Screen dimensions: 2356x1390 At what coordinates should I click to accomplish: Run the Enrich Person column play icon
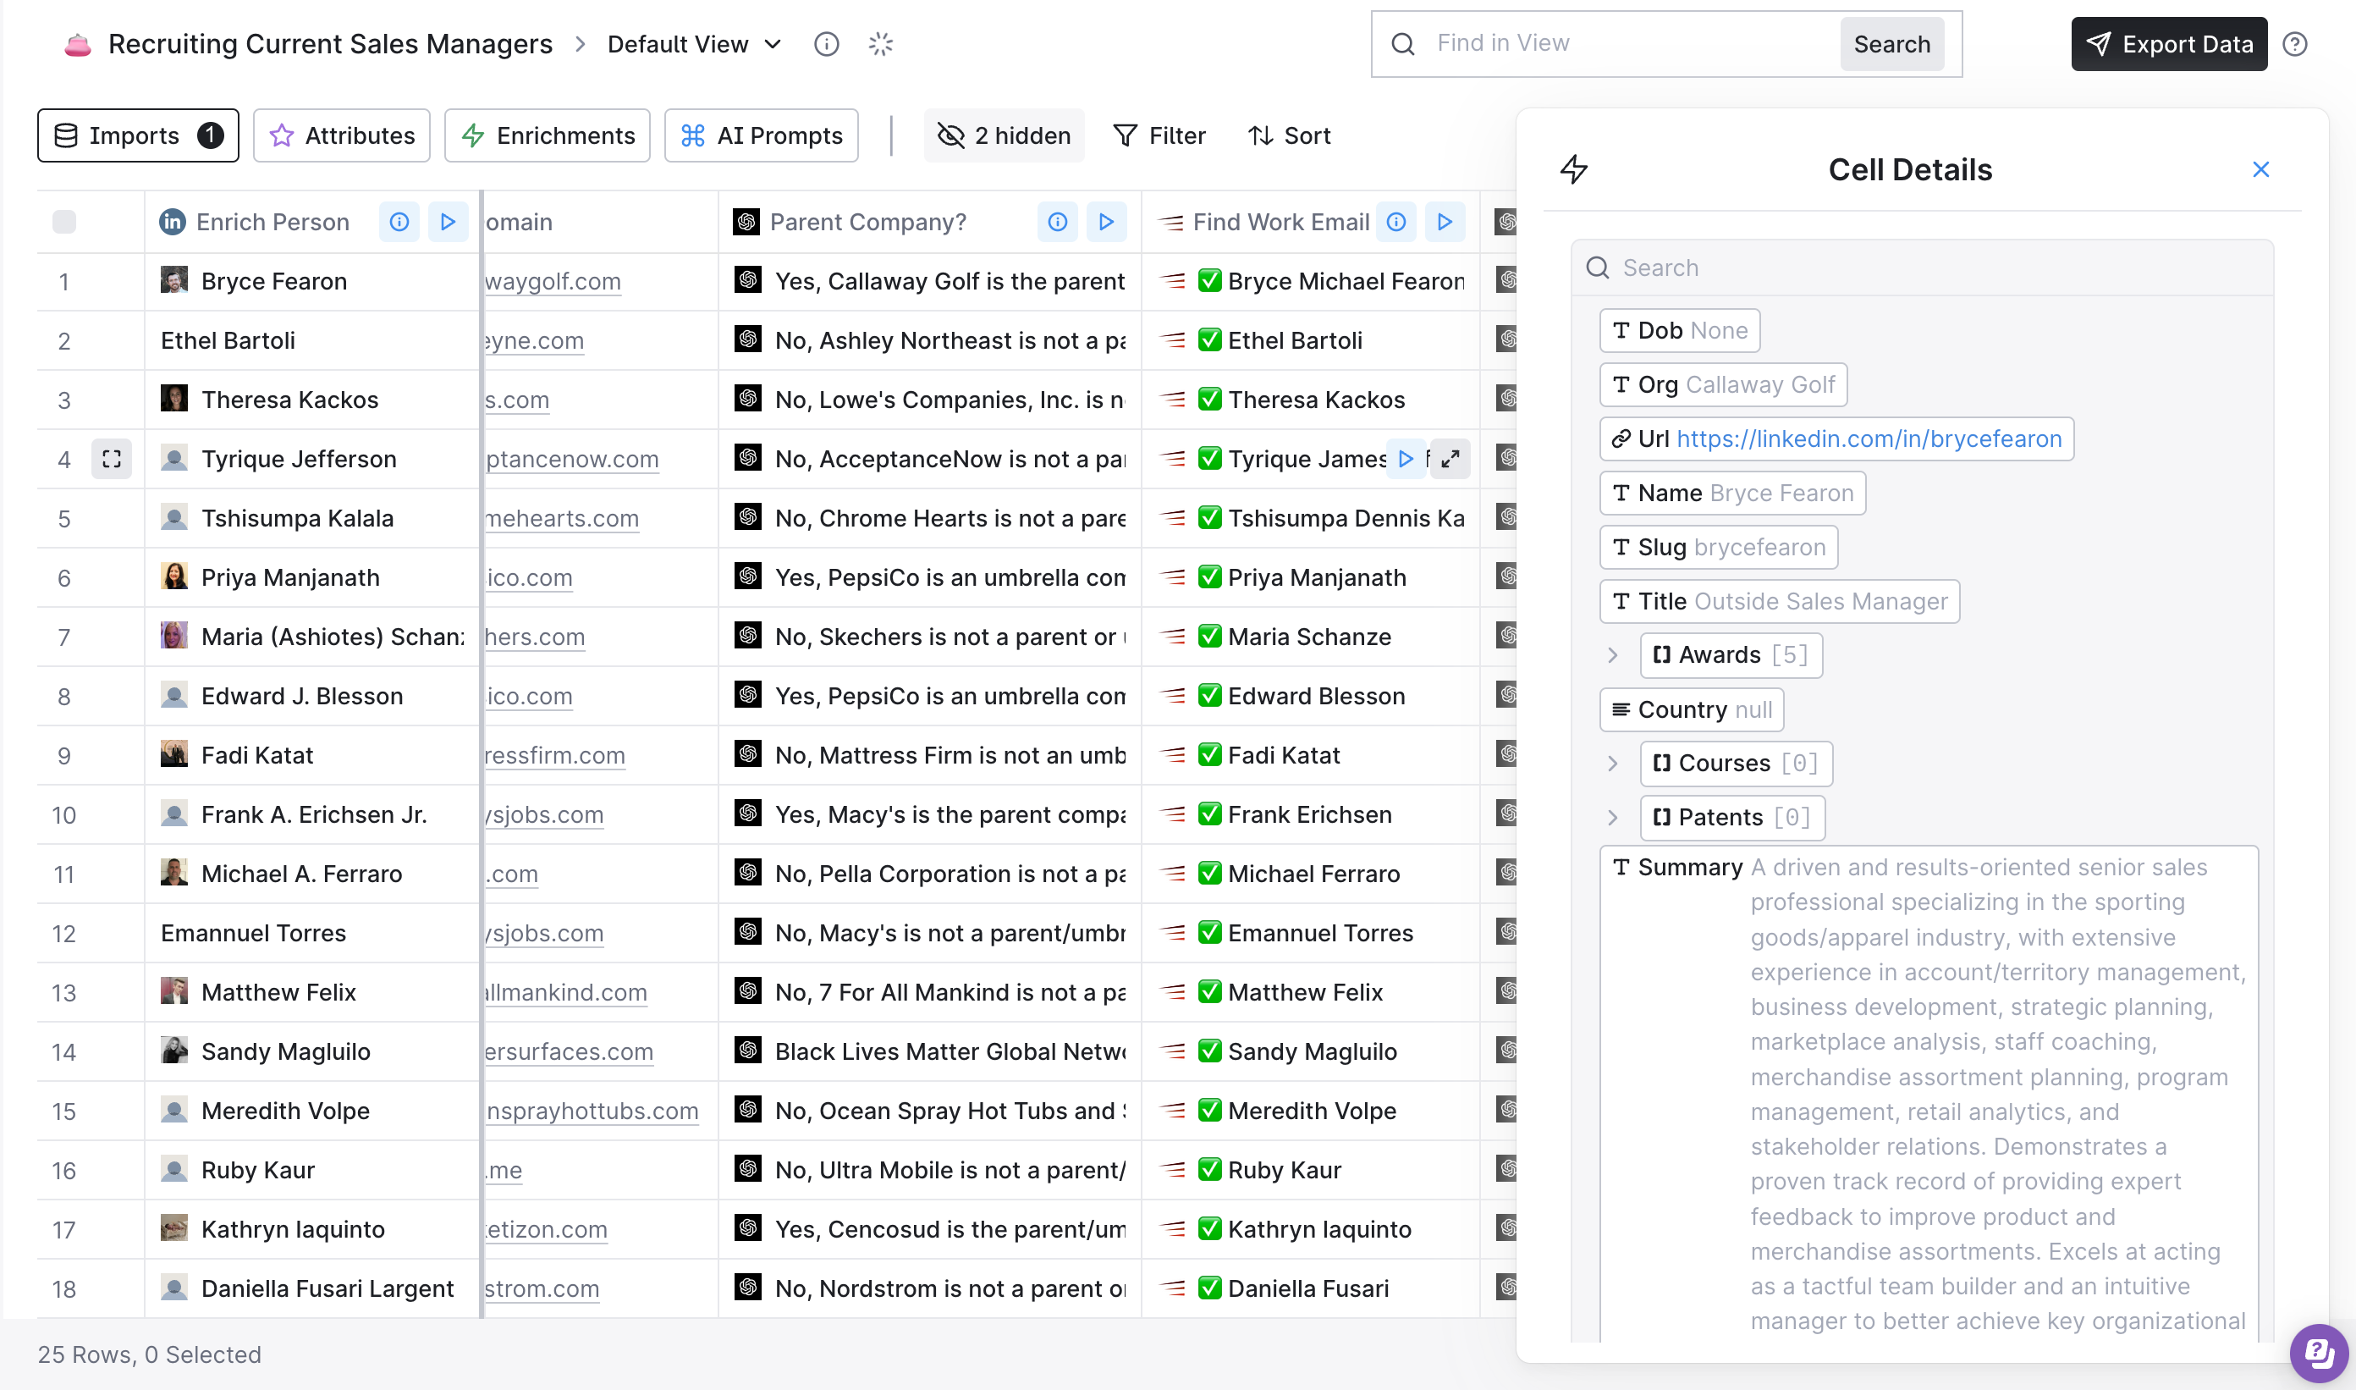[x=448, y=222]
